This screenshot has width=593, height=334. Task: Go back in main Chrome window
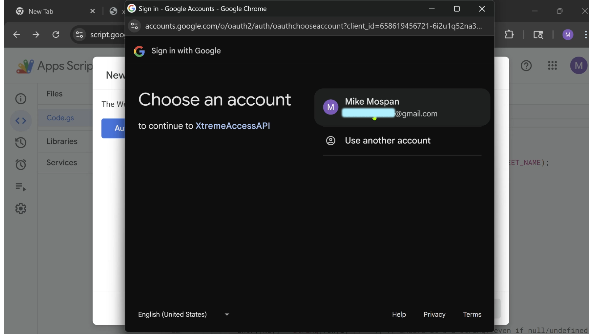(x=17, y=35)
